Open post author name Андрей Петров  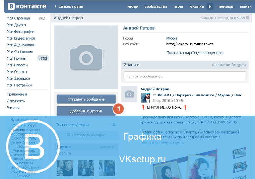click(x=155, y=89)
